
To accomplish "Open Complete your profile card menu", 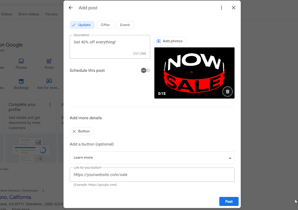I will point(50,105).
